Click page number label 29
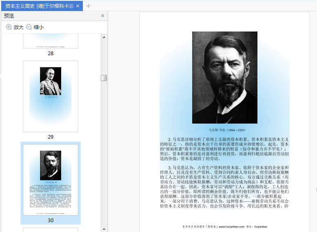This screenshot has width=317, height=232. click(x=51, y=137)
